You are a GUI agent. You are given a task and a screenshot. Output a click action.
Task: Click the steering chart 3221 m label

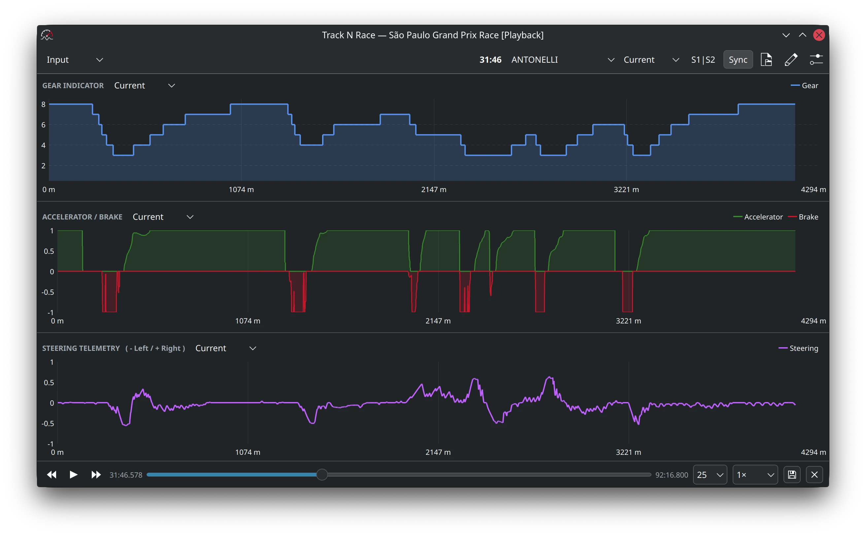coord(628,452)
